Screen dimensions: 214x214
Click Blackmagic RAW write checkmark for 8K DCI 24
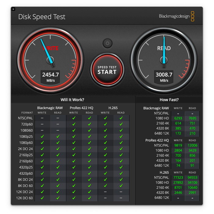click(42, 179)
